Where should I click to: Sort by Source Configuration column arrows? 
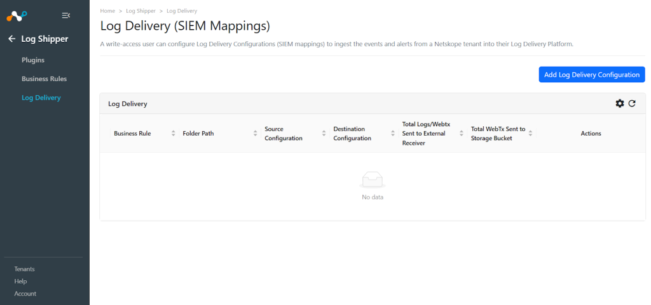pyautogui.click(x=324, y=133)
